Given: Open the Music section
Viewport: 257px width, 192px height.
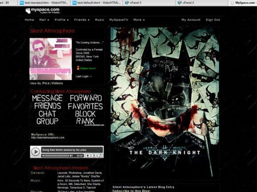Looking at the screenshot, I should point(100,20).
